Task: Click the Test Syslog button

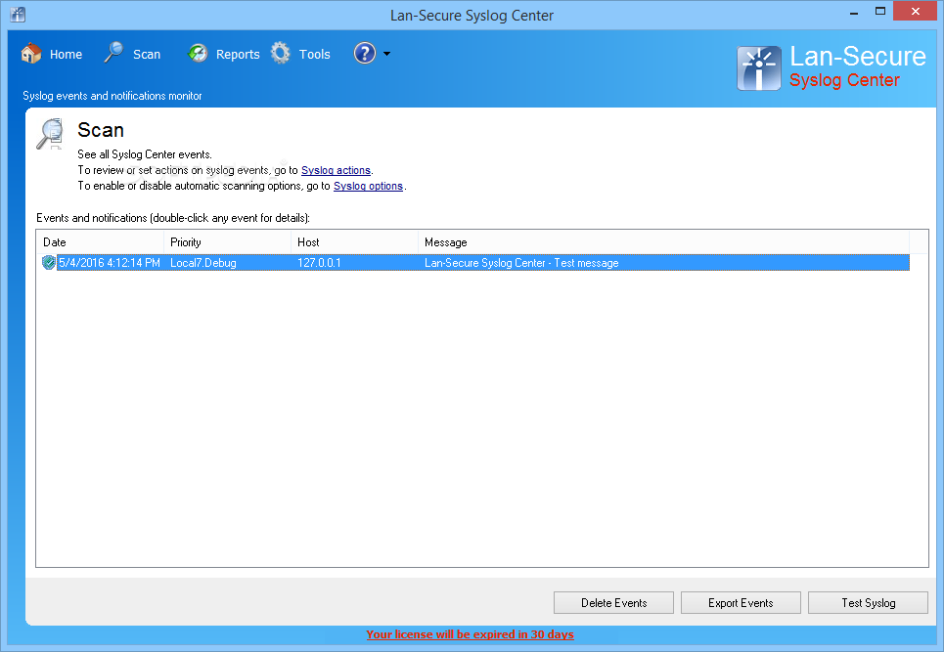Action: tap(868, 603)
